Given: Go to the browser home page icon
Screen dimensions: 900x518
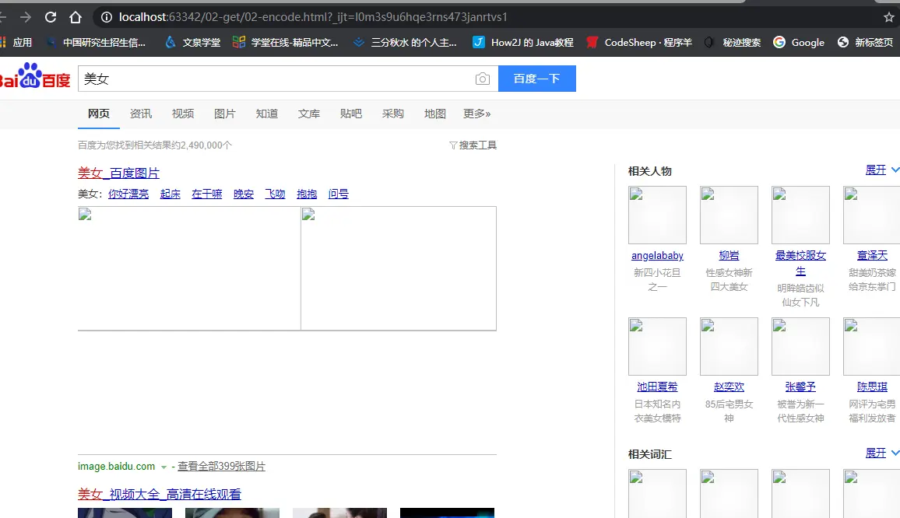Looking at the screenshot, I should [76, 17].
